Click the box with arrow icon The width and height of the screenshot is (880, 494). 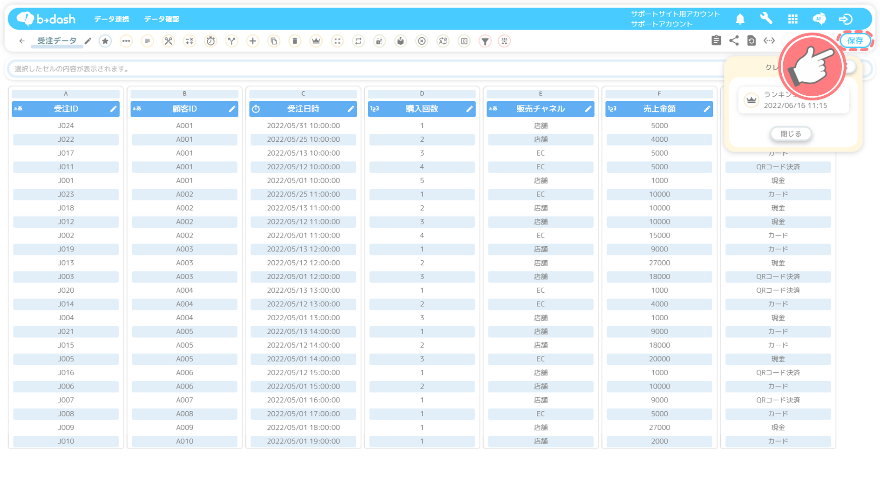coord(400,41)
